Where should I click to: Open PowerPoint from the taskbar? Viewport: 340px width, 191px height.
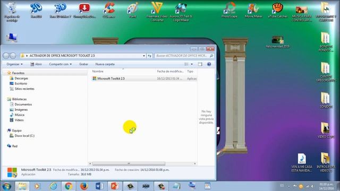(x=115, y=186)
